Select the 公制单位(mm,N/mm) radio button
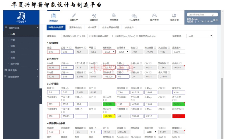The image size is (226, 139). coord(113,36)
